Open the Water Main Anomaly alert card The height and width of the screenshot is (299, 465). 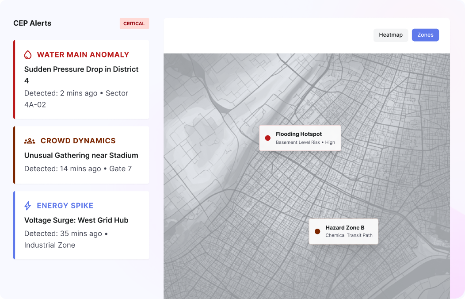(x=82, y=80)
